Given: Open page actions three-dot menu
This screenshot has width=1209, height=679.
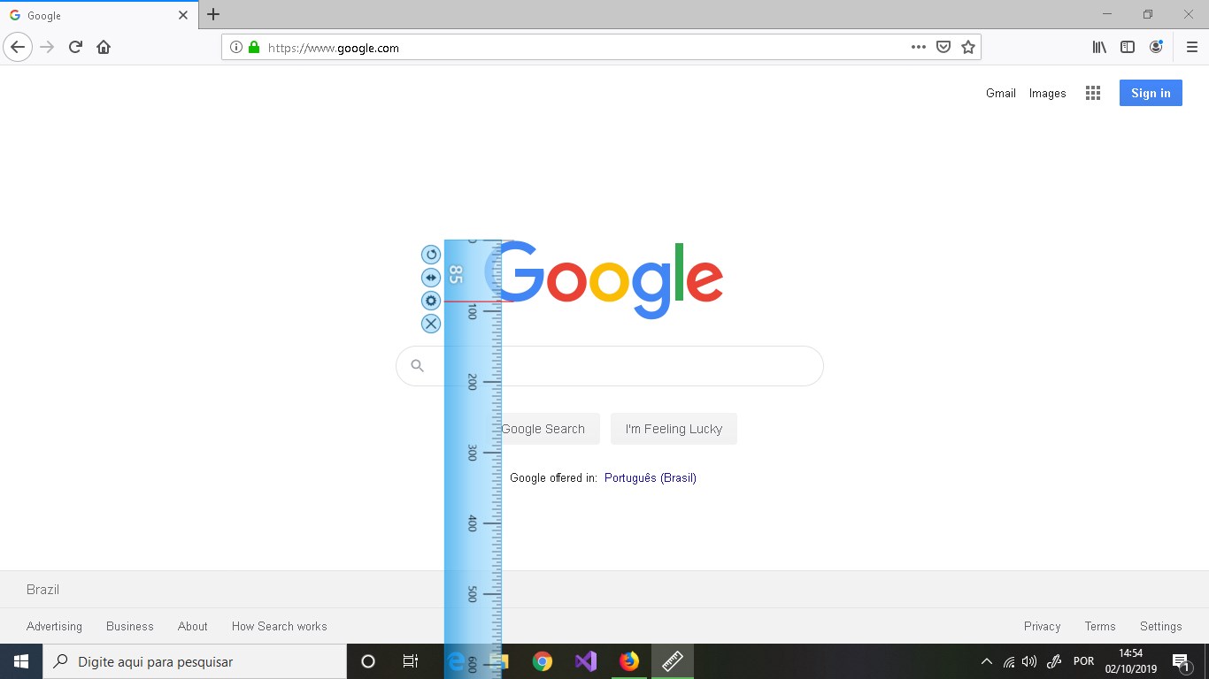Looking at the screenshot, I should (x=919, y=48).
